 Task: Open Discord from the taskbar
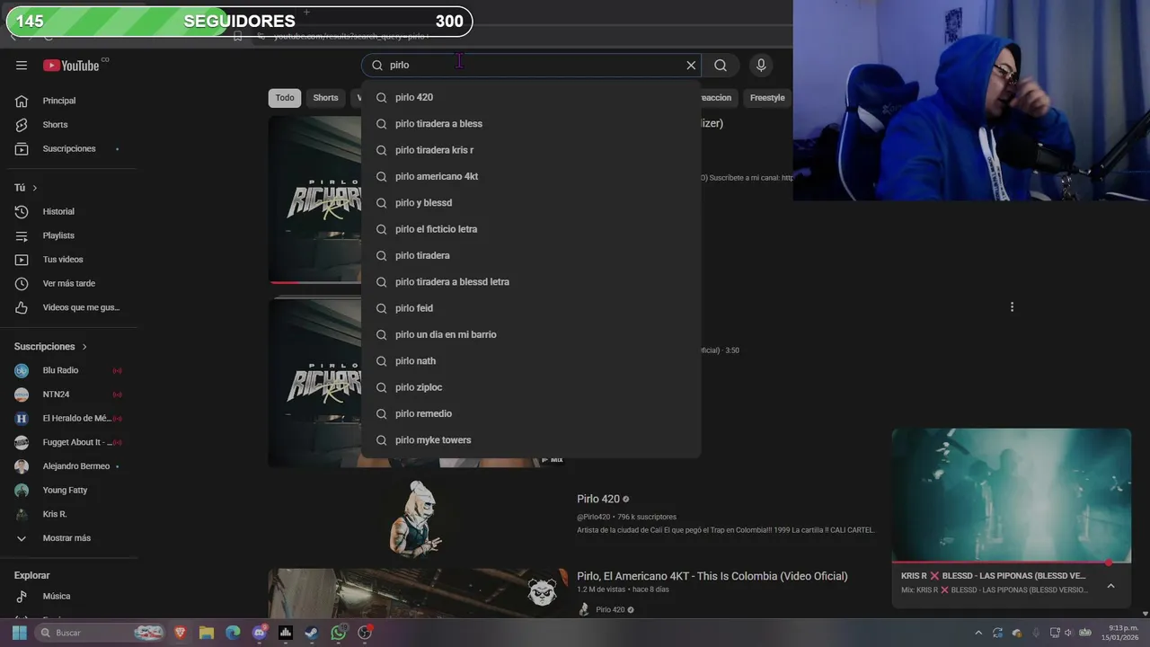pyautogui.click(x=260, y=633)
